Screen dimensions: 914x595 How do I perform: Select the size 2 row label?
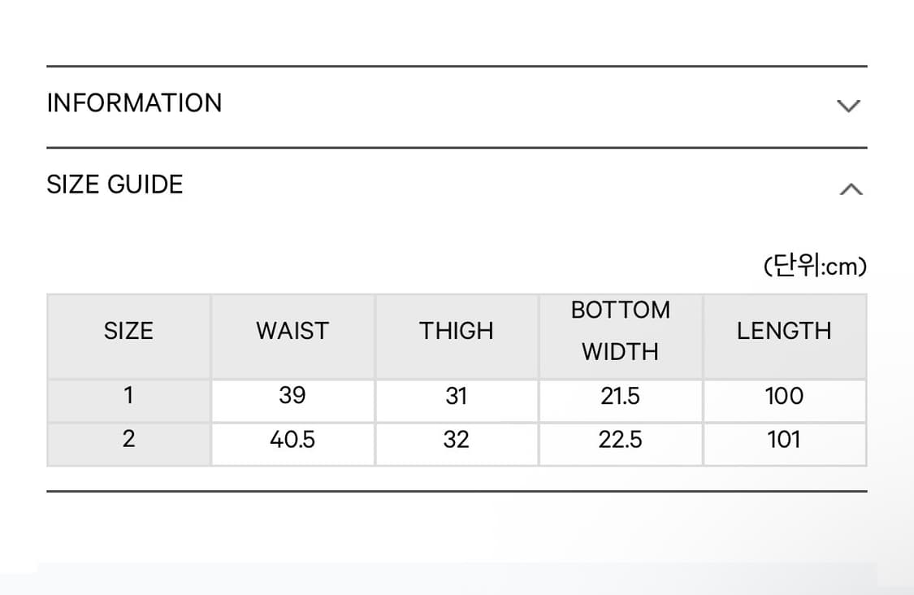pos(128,440)
